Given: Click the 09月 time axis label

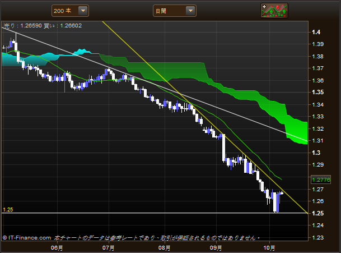Looking at the screenshot, I should click(216, 248).
